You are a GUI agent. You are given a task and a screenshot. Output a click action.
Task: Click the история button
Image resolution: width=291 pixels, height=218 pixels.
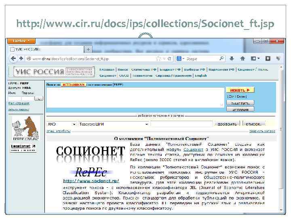click(x=240, y=109)
